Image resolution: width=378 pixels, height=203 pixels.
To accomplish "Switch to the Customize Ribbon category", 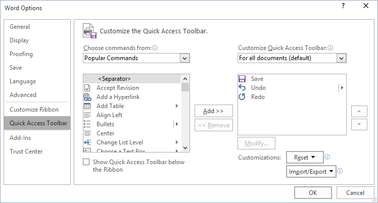I will click(34, 110).
